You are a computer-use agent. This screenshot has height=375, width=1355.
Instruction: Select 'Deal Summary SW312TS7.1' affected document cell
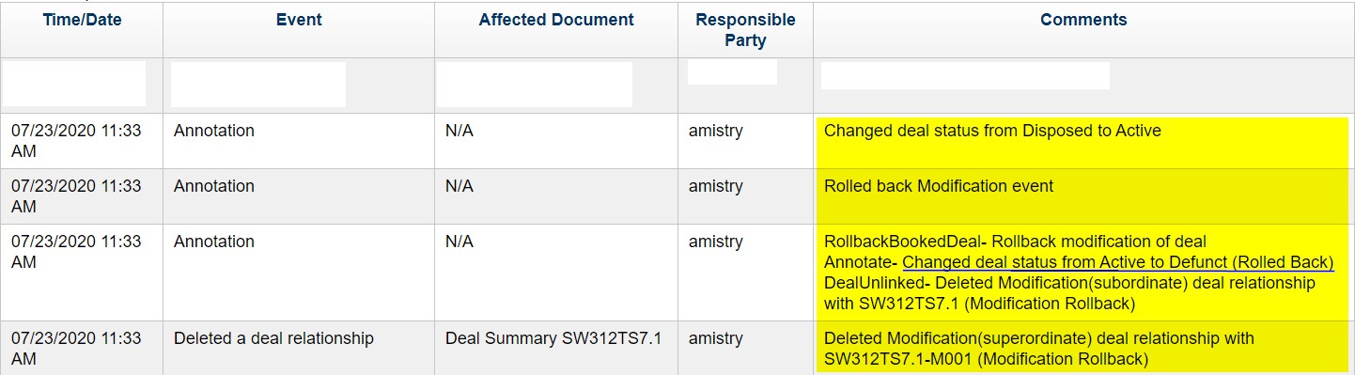click(553, 338)
